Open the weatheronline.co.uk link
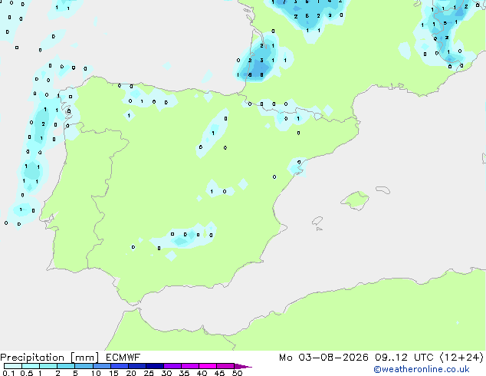 (422, 369)
